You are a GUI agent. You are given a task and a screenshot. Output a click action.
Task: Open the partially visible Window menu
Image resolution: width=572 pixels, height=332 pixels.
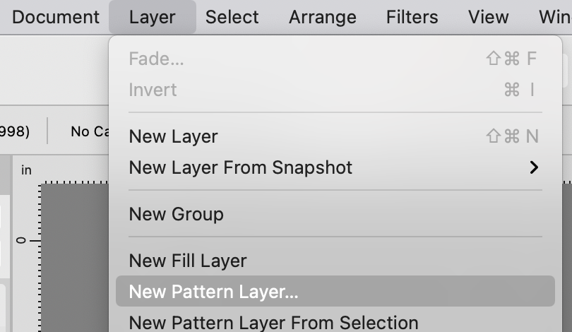pos(554,17)
